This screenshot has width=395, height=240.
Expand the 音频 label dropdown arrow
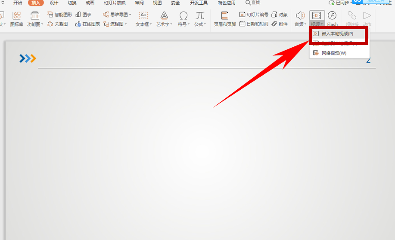point(305,24)
